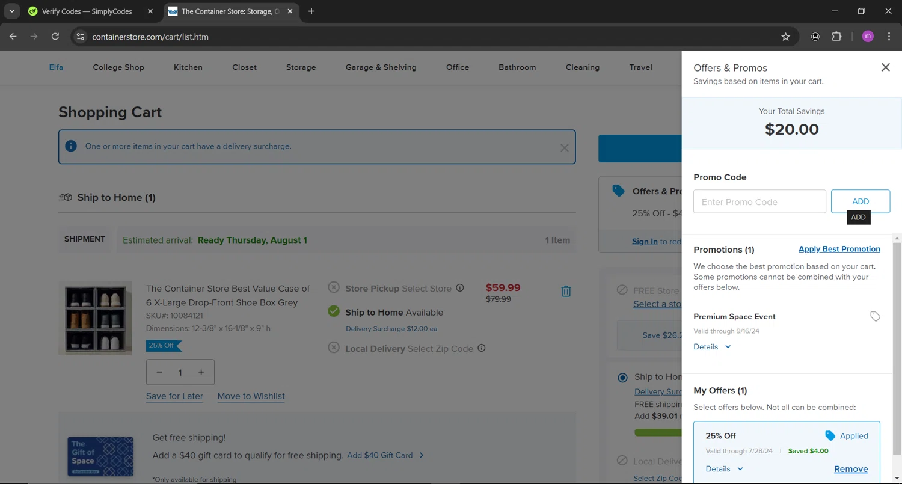Open the Bathroom category
The image size is (902, 484).
(x=517, y=67)
